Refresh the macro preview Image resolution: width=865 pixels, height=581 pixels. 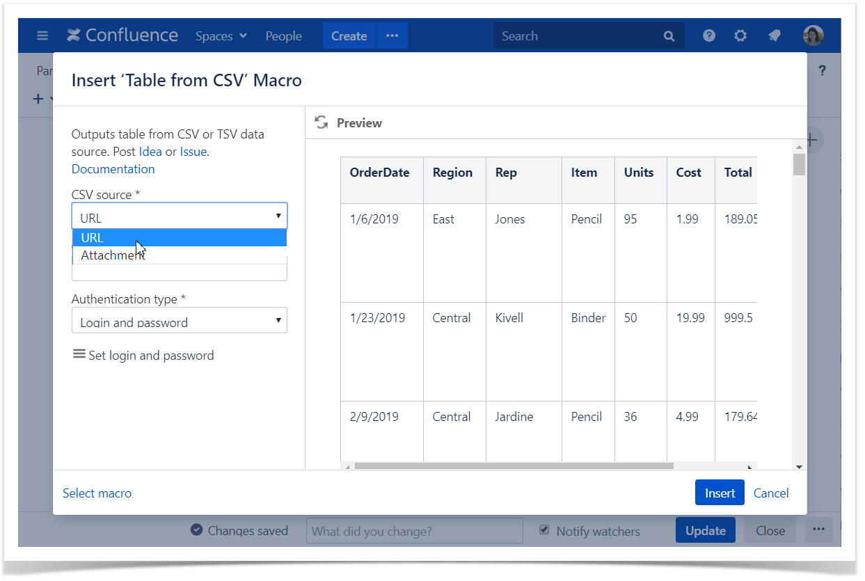[x=322, y=122]
